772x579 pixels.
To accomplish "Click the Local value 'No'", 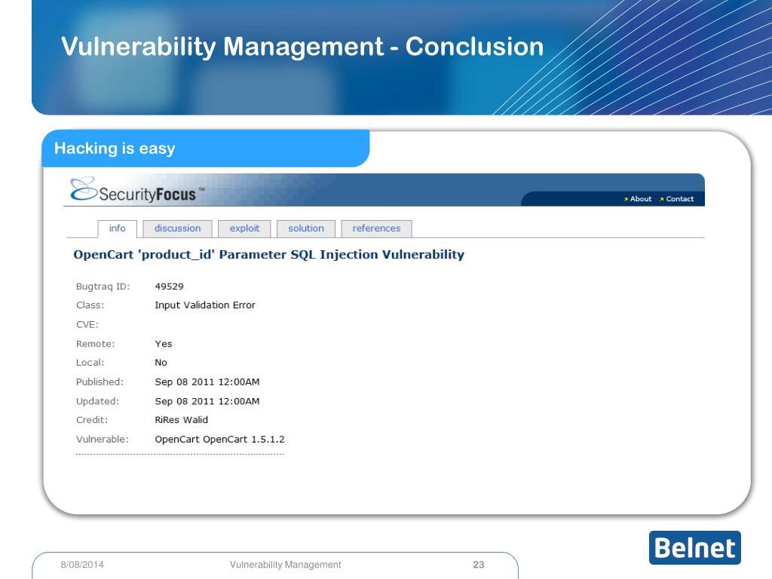I will tap(161, 363).
